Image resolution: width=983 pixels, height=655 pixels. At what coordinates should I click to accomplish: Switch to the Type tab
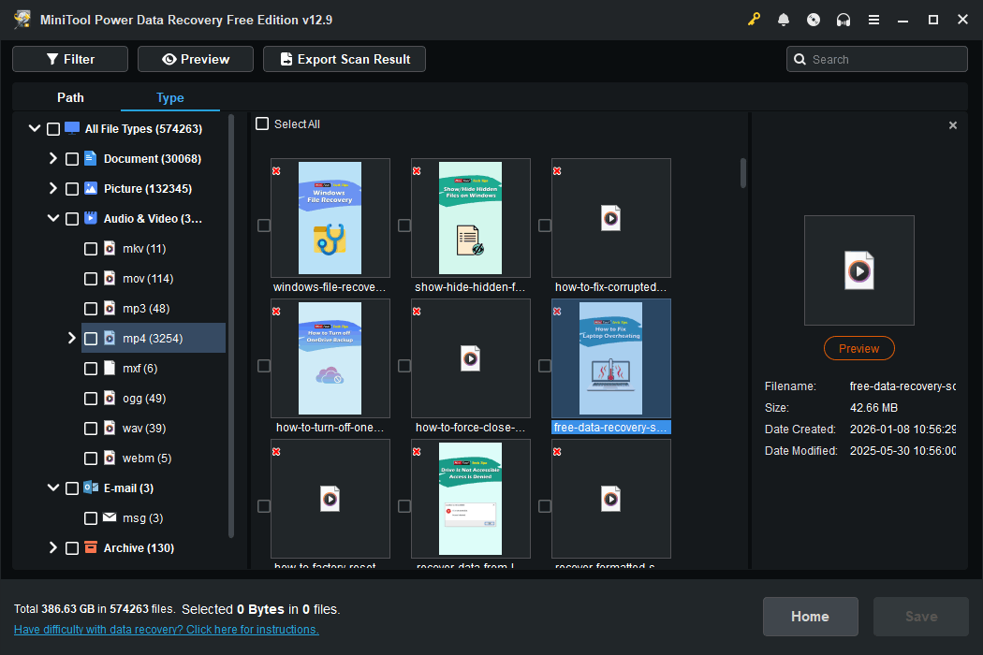click(169, 97)
